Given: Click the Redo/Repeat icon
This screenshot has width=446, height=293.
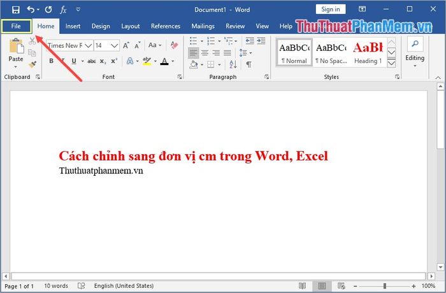Looking at the screenshot, I should click(48, 10).
